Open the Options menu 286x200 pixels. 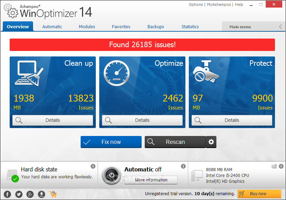[196, 4]
